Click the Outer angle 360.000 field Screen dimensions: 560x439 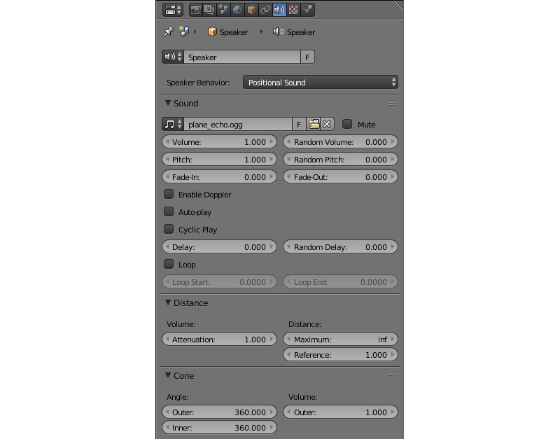pyautogui.click(x=219, y=412)
